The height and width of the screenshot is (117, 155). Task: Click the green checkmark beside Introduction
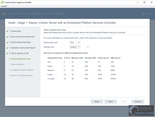[x=7, y=31]
